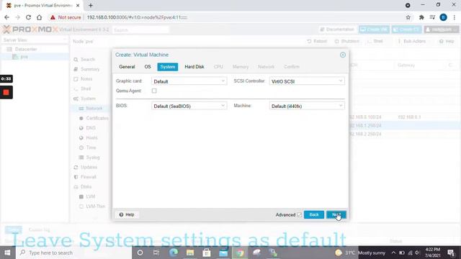Image resolution: width=461 pixels, height=259 pixels.
Task: Open LVM-Thin in the node menu
Action: coord(95,206)
